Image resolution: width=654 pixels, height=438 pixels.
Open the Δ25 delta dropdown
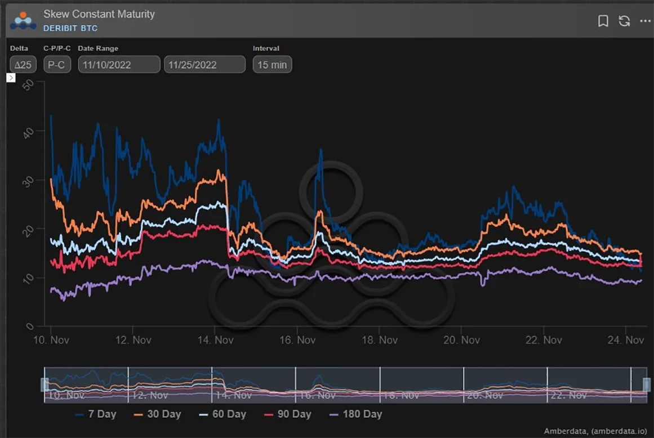point(23,65)
